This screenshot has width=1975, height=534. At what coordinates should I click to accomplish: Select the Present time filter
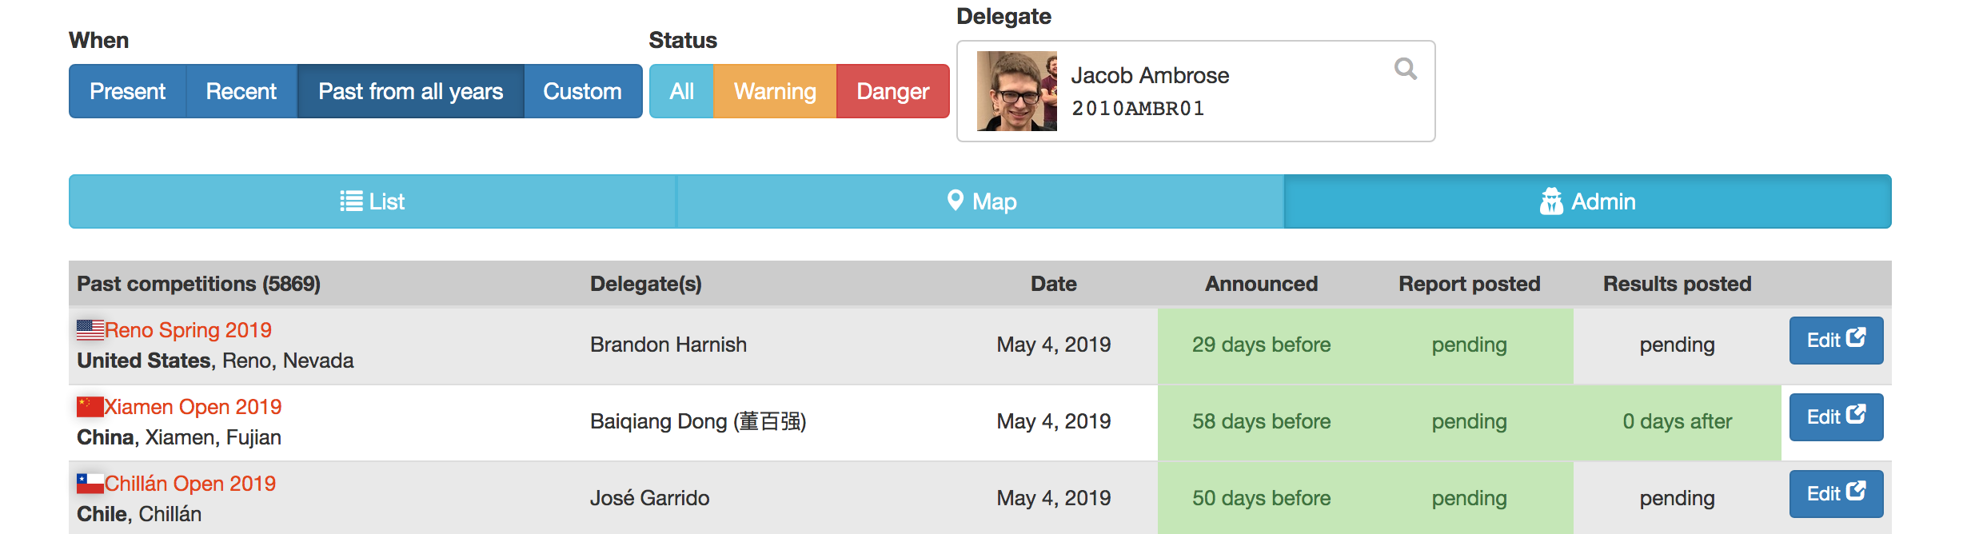[x=127, y=91]
